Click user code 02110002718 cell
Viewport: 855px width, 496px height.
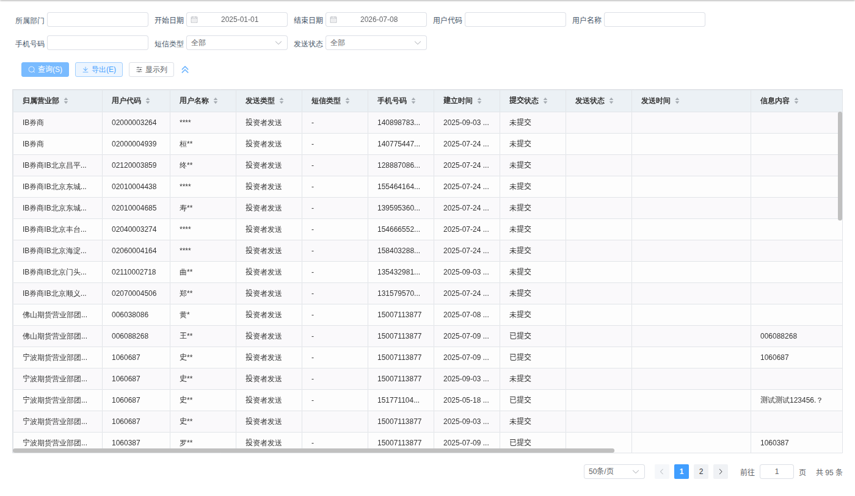pos(136,272)
